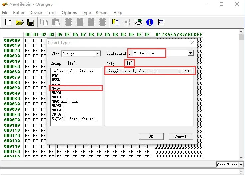Minimize the Orange5 window

[207, 4]
